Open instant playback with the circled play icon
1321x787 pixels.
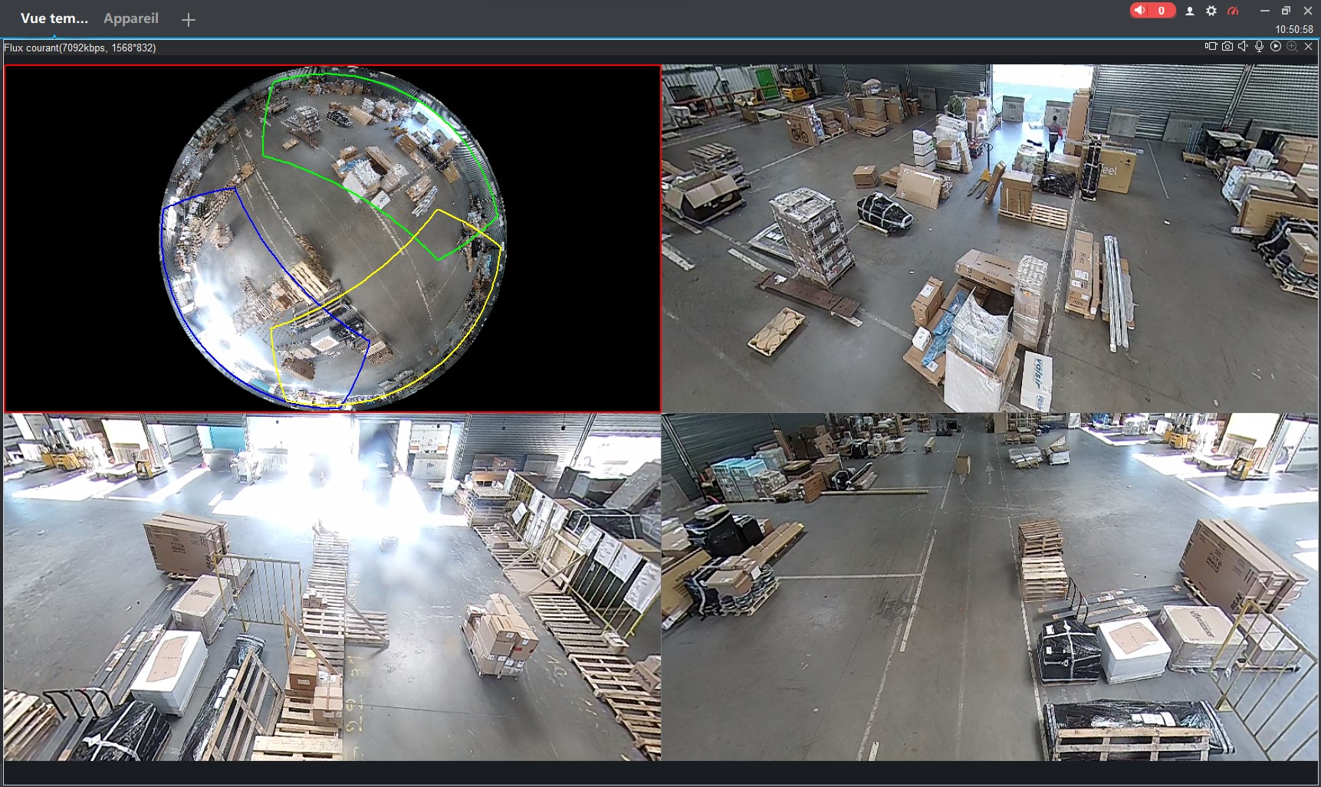pyautogui.click(x=1276, y=47)
